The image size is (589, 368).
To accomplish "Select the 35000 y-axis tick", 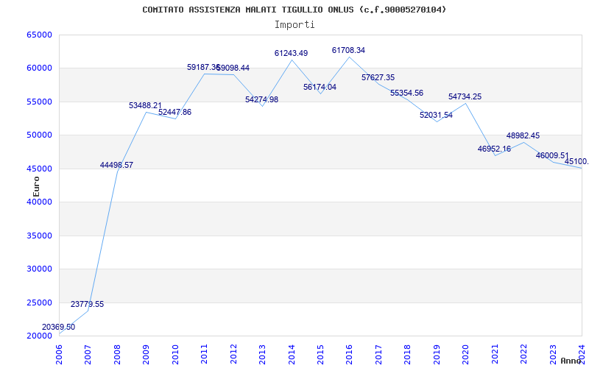I will [x=39, y=236].
